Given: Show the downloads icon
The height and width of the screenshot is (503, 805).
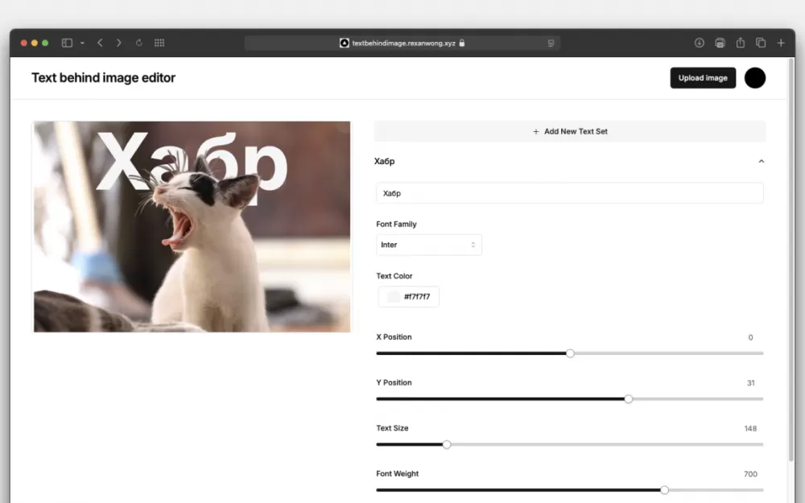Looking at the screenshot, I should click(700, 43).
